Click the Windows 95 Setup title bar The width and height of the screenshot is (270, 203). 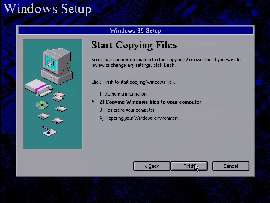click(x=135, y=30)
